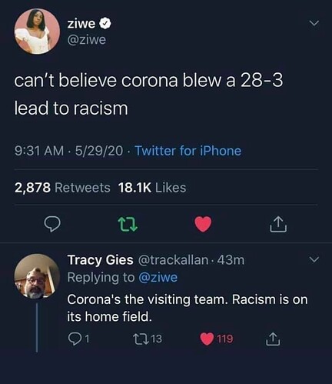Click the Tracy Gies display name
Screen dimensions: 332x384
[100, 260]
